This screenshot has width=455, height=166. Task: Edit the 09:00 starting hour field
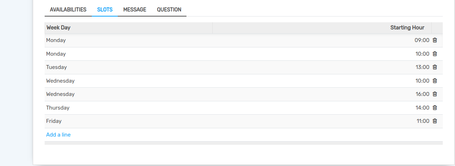pos(422,40)
